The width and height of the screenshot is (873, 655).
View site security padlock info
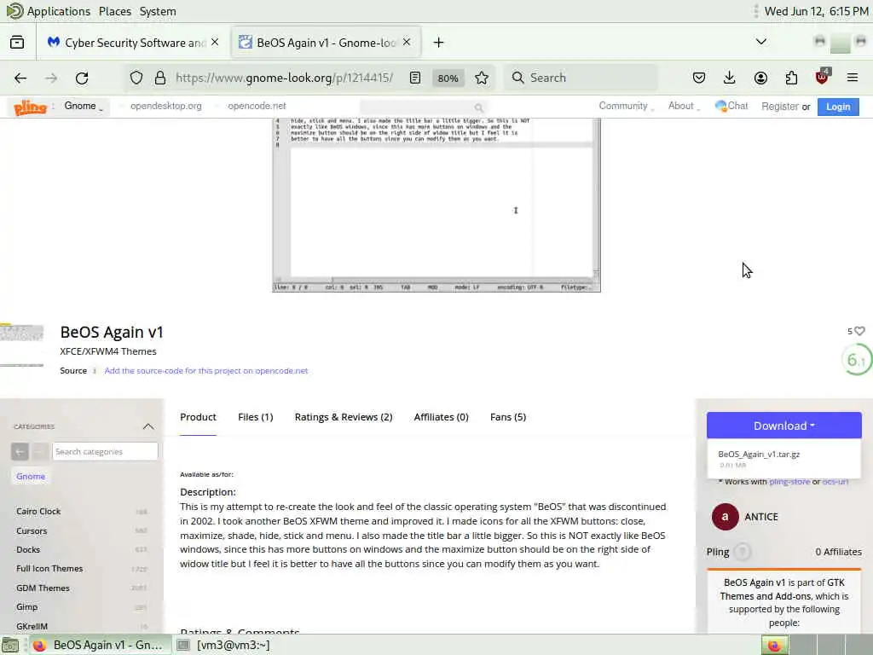tap(160, 78)
